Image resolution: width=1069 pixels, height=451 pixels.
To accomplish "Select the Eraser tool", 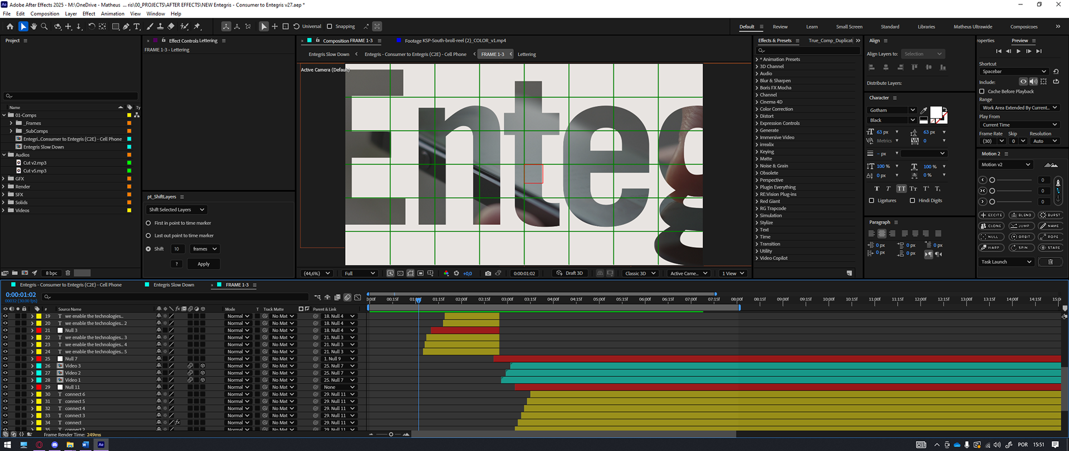I will (171, 26).
